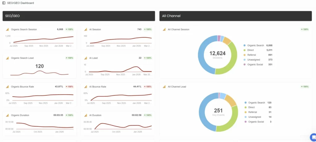The height and width of the screenshot is (142, 316).
Task: Click the SEO/GEO section header
Action: coord(79,16)
